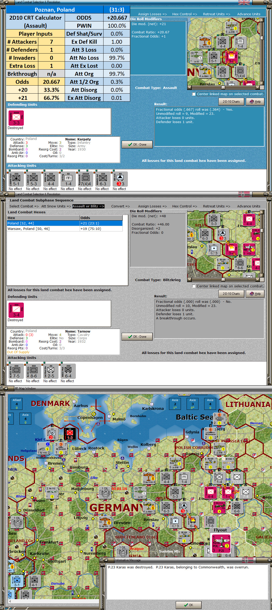The image size is (272, 610).
Task: Select the Tarnow 3-4 cavalry defending unit
Action: [16, 310]
